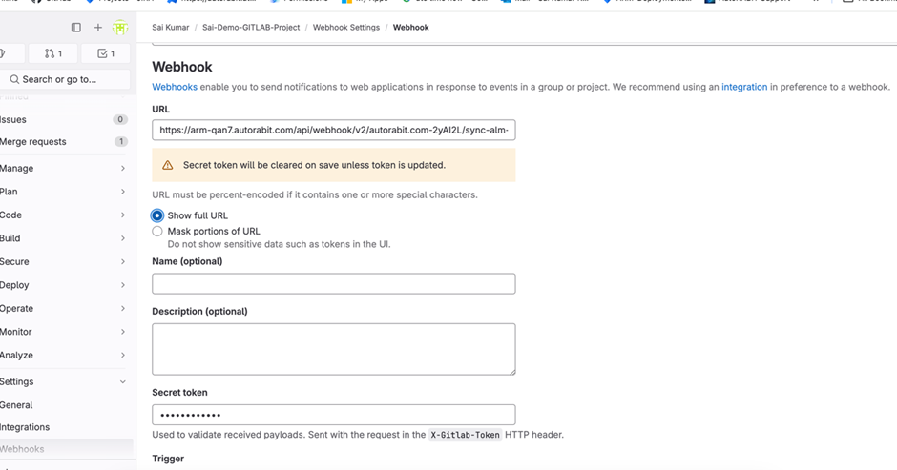Collapse the Settings sidebar section
The image size is (897, 470).
[63, 381]
